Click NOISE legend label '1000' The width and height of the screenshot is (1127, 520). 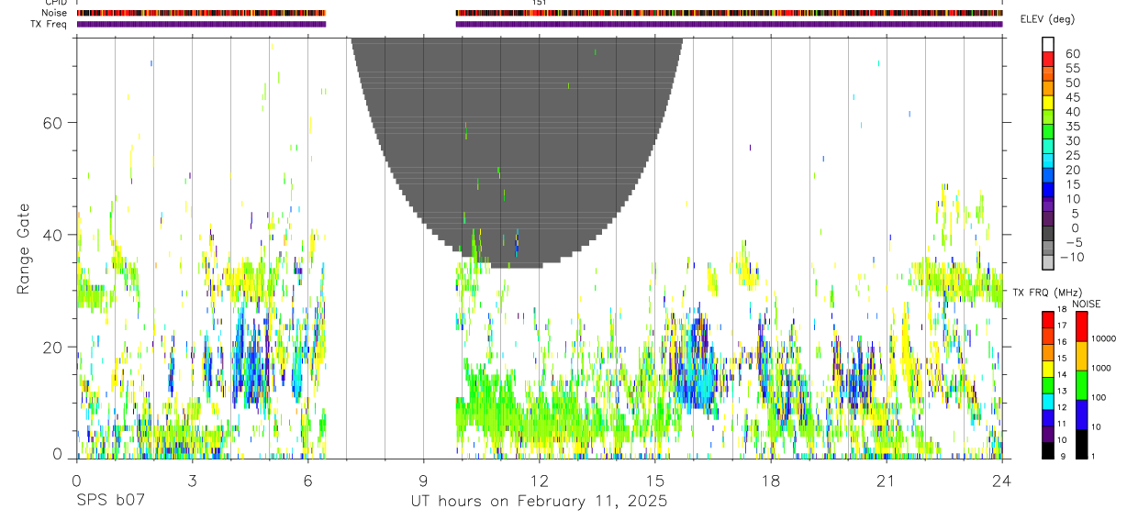(x=1100, y=368)
